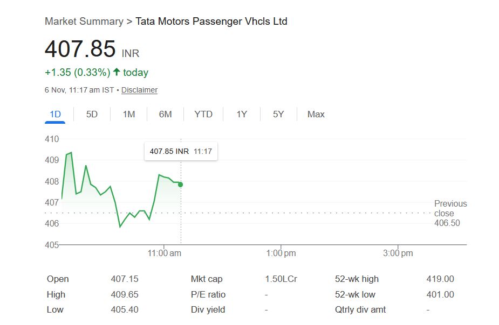Open the 1M chart range
Image resolution: width=499 pixels, height=325 pixels.
[x=128, y=114]
